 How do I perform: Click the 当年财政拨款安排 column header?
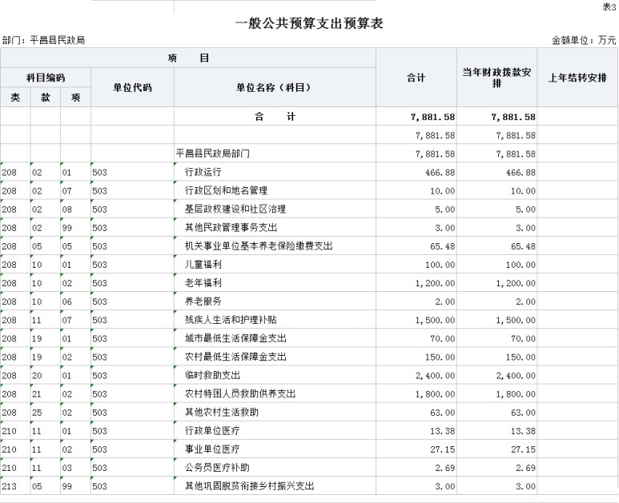[x=496, y=78]
